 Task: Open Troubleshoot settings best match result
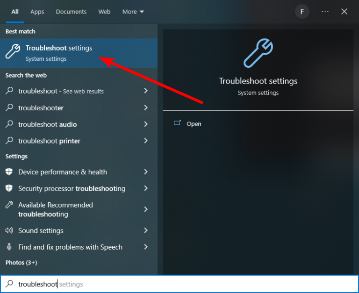pyautogui.click(x=79, y=53)
